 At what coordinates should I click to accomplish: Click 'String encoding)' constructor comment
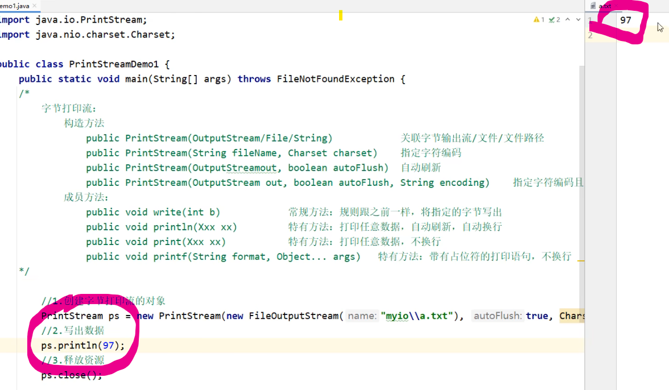(x=445, y=182)
